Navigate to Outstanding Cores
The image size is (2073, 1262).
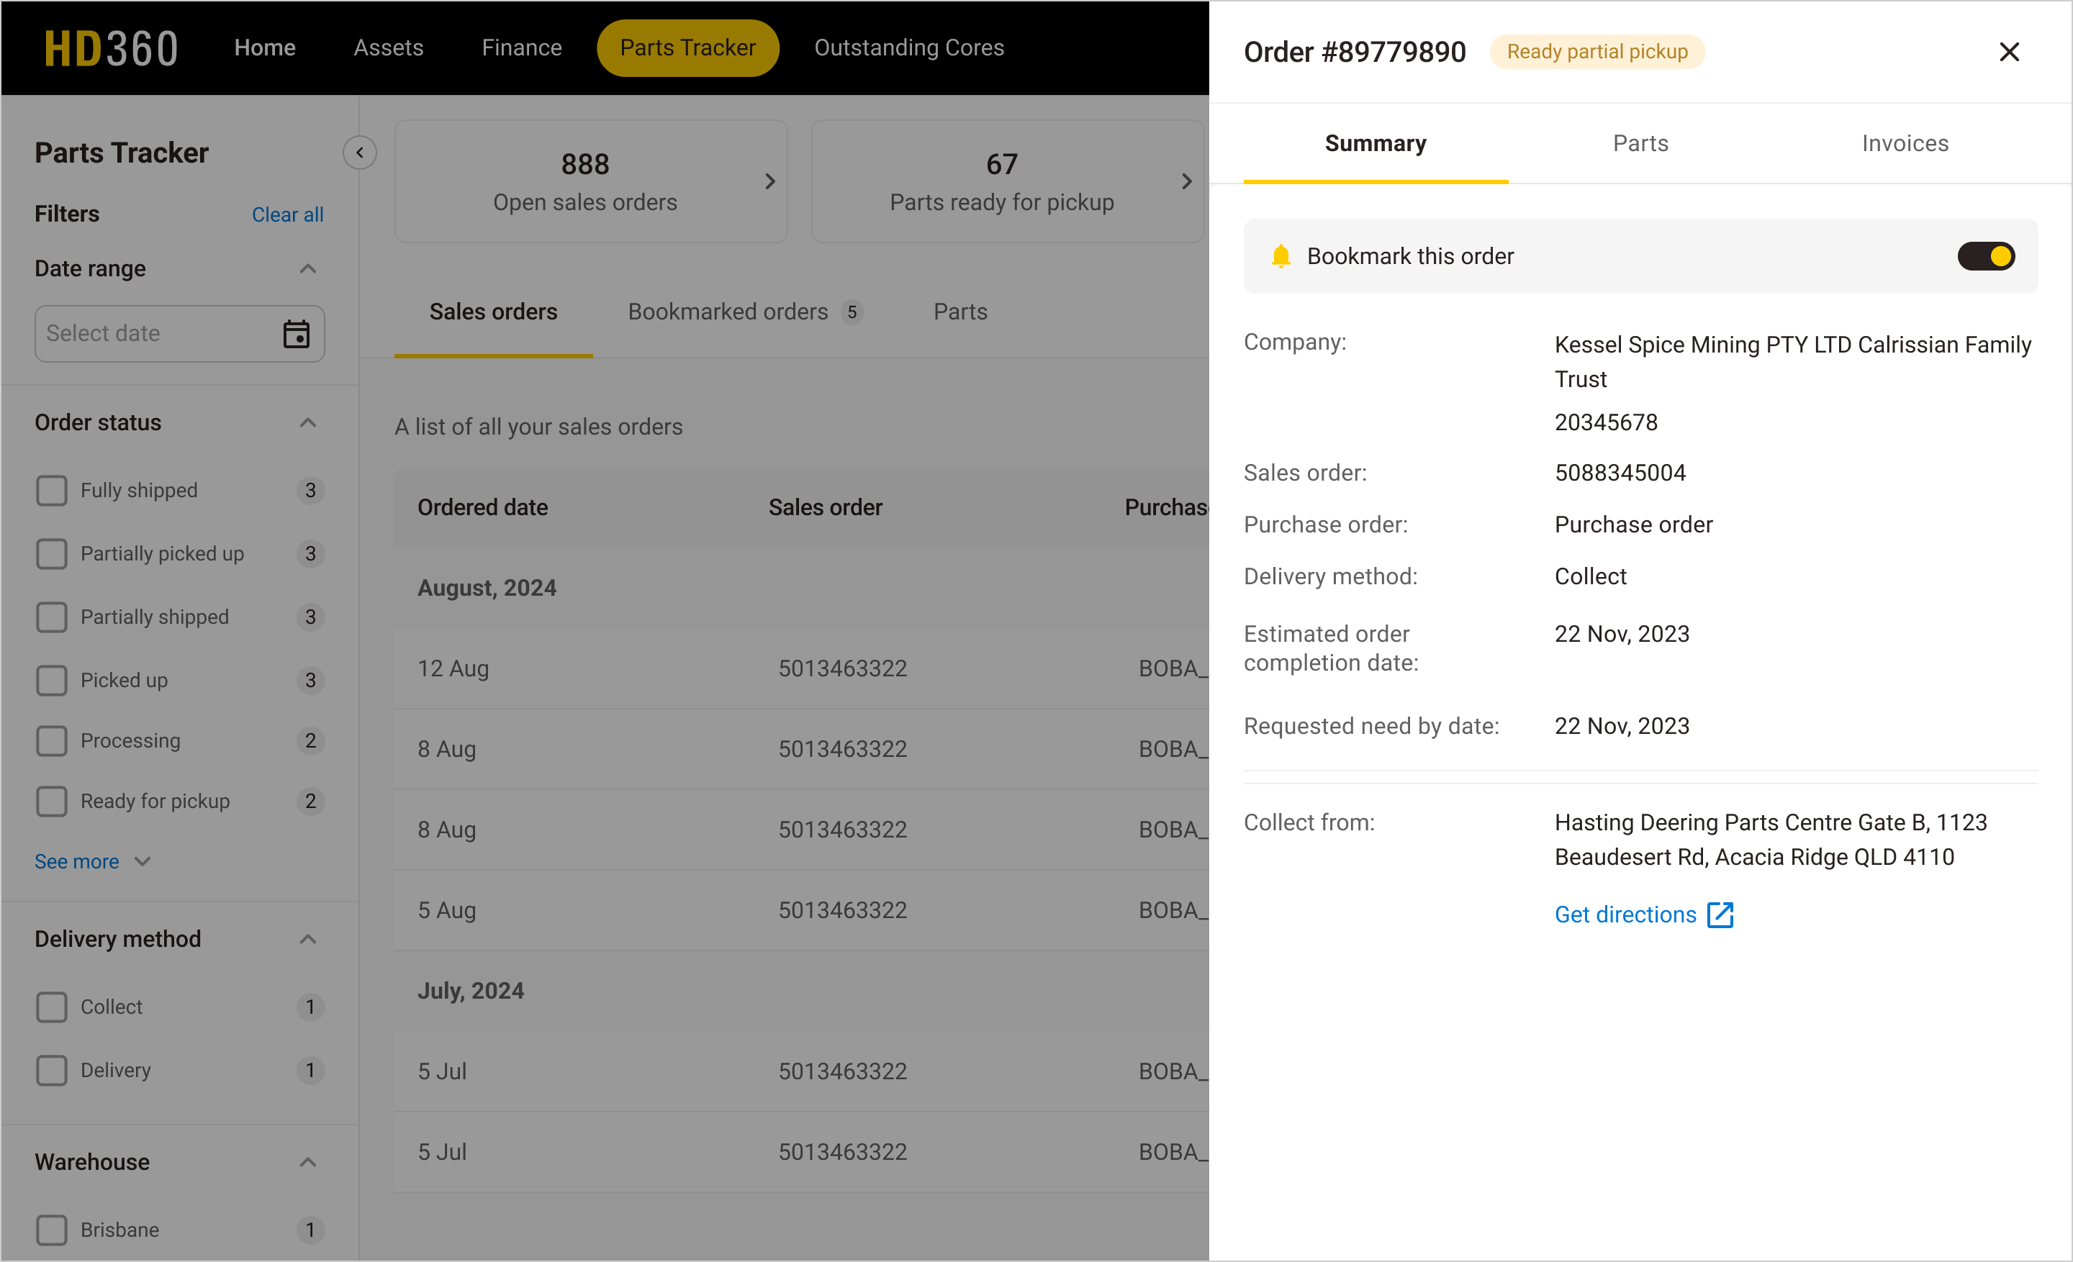point(908,47)
